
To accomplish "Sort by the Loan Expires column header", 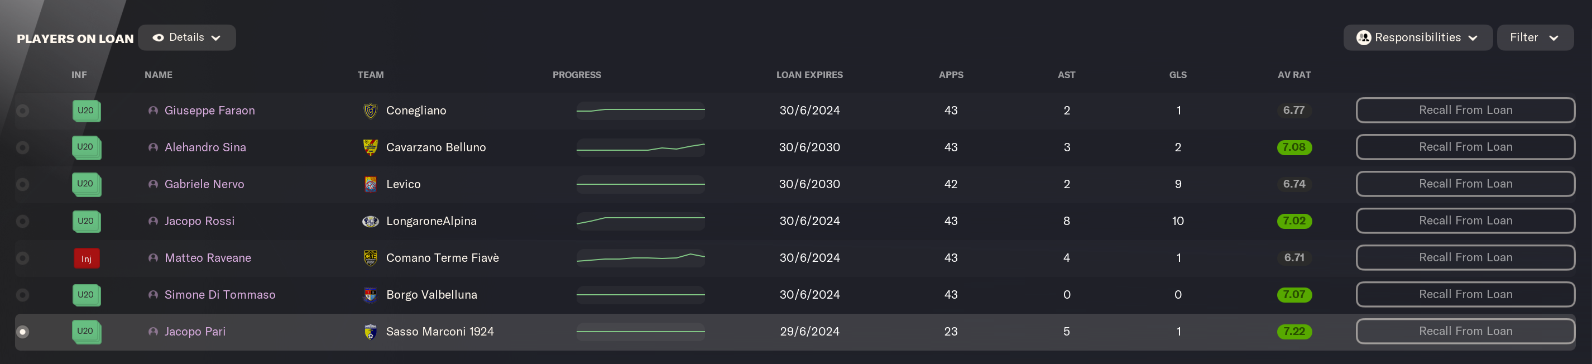I will click(809, 75).
